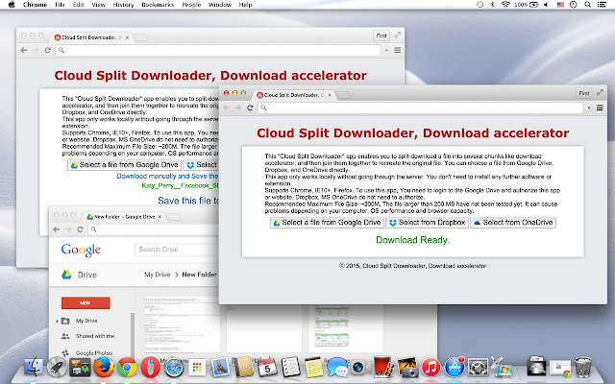Image resolution: width=615 pixels, height=384 pixels.
Task: Open the Window menu
Action: click(x=220, y=5)
